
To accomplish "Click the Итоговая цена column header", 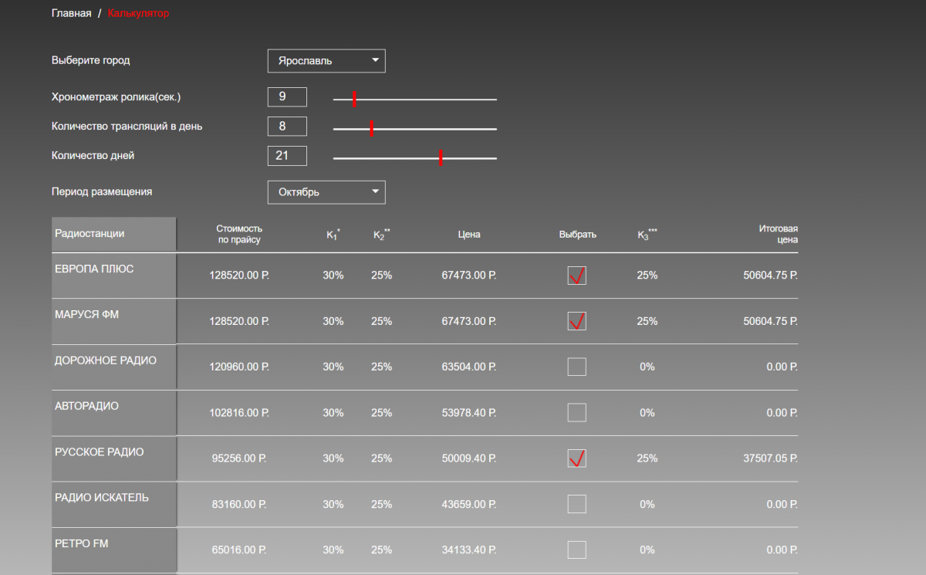I will [x=777, y=234].
